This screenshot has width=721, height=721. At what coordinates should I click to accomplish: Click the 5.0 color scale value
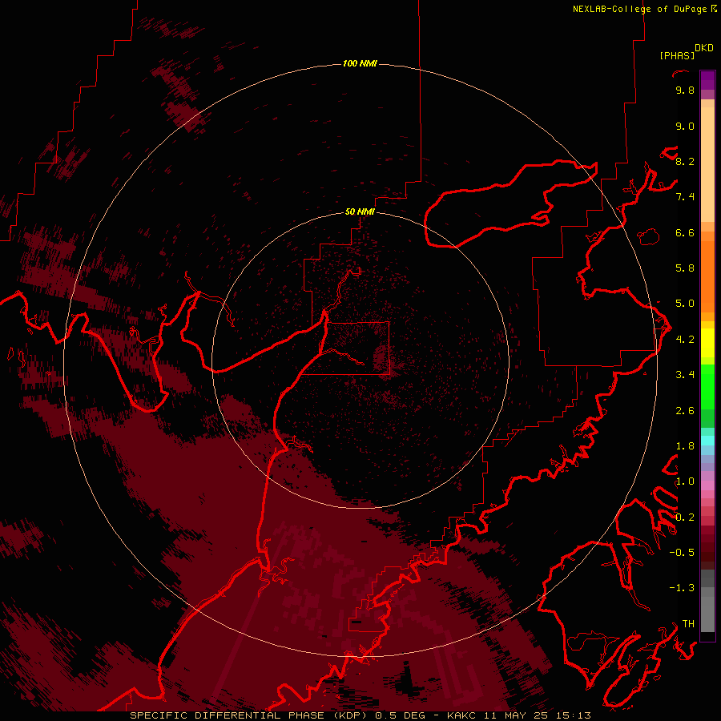coord(685,304)
